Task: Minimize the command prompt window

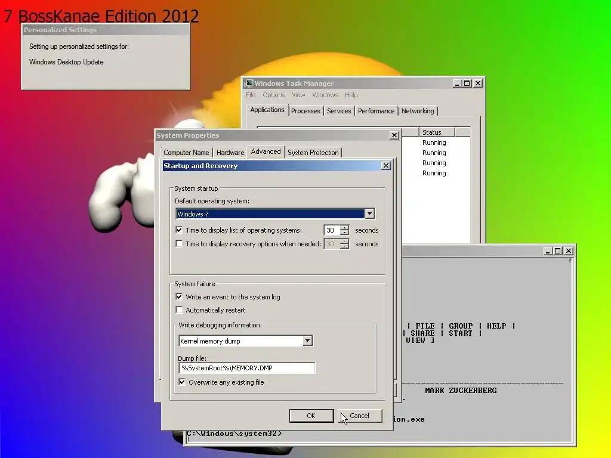Action: tap(548, 251)
